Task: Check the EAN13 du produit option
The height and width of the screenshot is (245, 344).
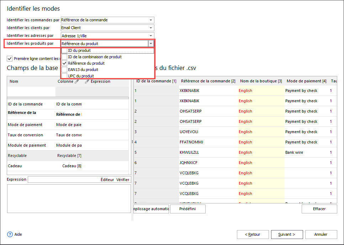Action: point(64,70)
